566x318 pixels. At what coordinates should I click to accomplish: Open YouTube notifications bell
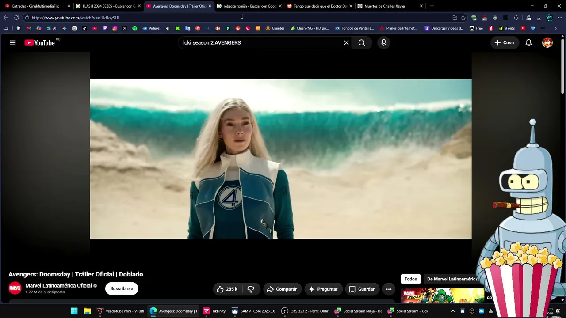(x=528, y=43)
